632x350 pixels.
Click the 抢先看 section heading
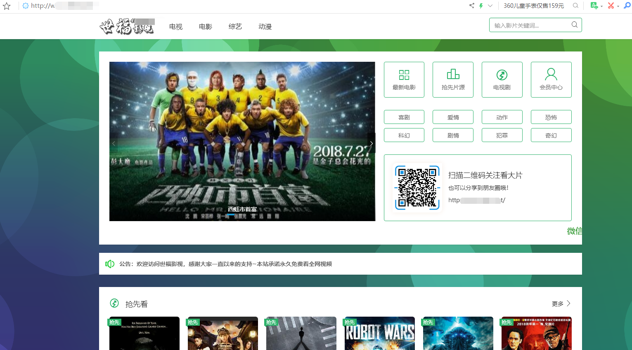tap(137, 304)
